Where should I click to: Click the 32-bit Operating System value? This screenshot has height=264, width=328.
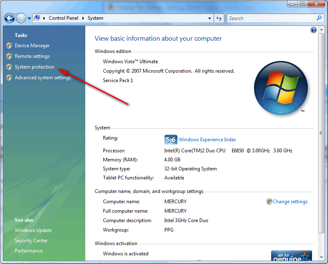pyautogui.click(x=191, y=169)
